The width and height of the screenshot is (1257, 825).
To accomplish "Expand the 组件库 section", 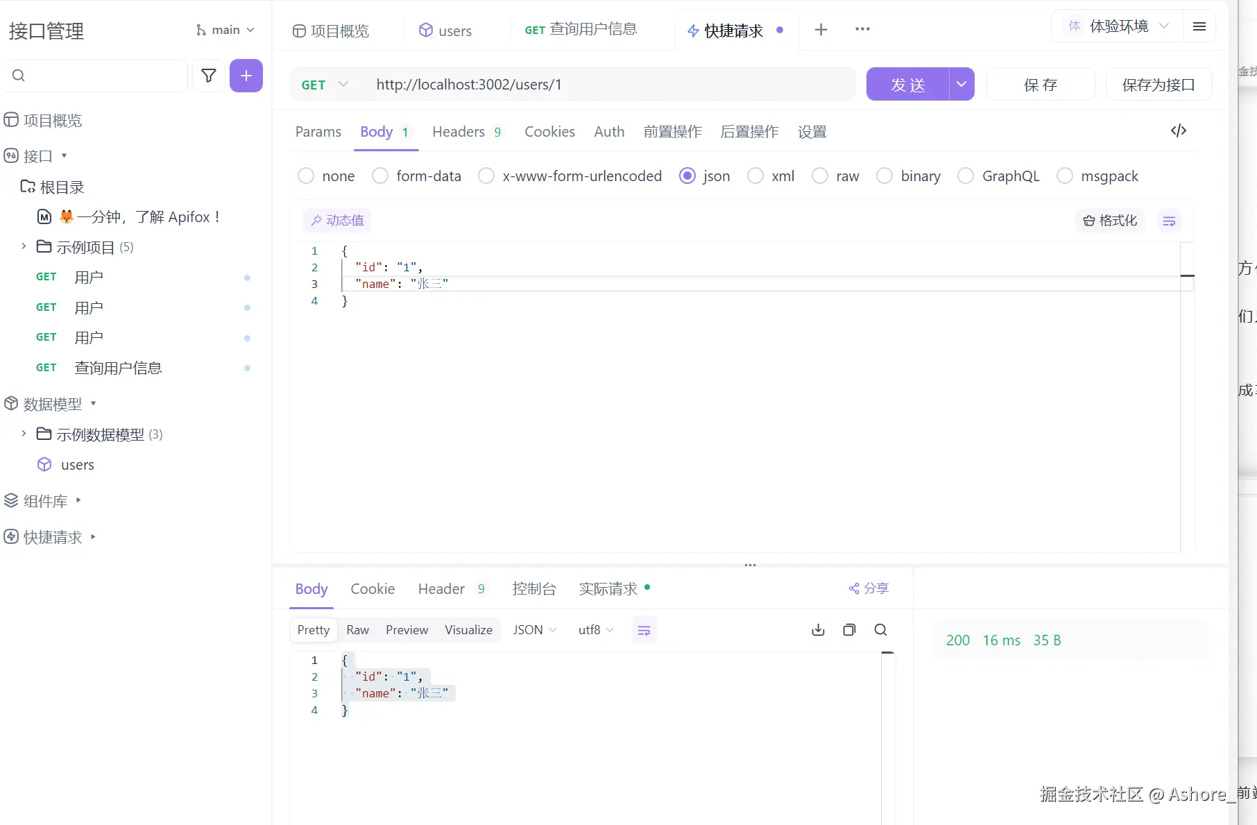I will [78, 500].
